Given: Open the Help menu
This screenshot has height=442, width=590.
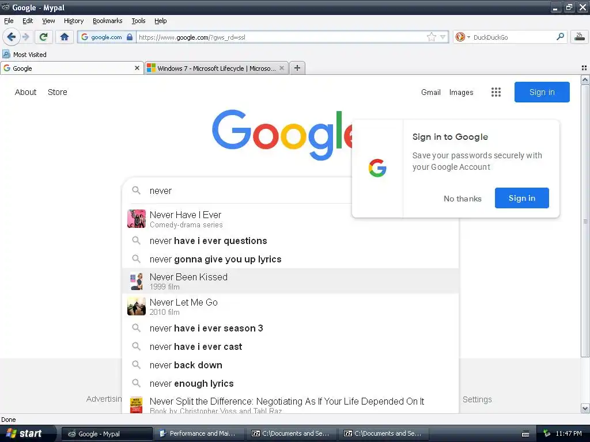Looking at the screenshot, I should click(x=160, y=21).
